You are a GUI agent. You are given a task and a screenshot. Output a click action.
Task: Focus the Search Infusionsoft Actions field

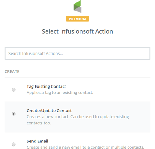coord(77,53)
